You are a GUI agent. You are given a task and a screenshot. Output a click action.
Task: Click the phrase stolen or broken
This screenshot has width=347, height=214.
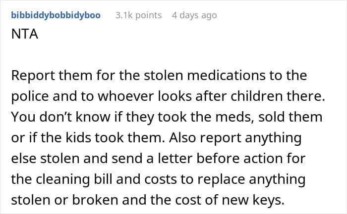coord(64,200)
